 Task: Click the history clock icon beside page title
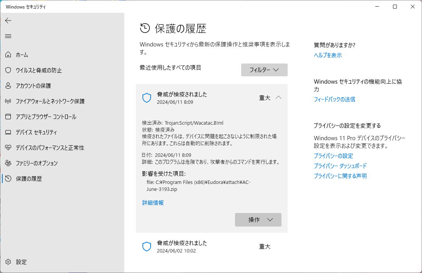pyautogui.click(x=145, y=28)
